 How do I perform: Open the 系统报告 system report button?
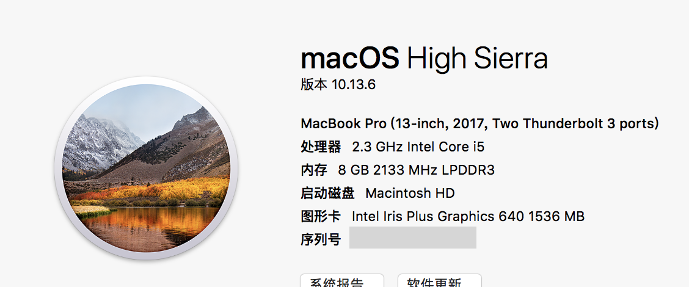(x=341, y=282)
